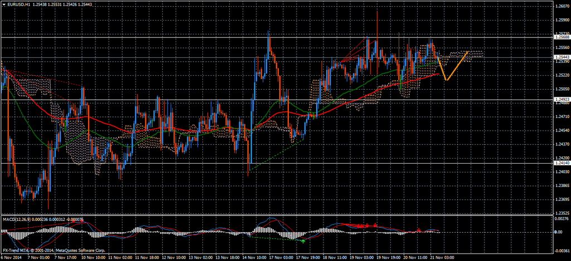Click the 13 Nov 02:00 time label
This screenshot has width=571, height=261.
point(201,257)
